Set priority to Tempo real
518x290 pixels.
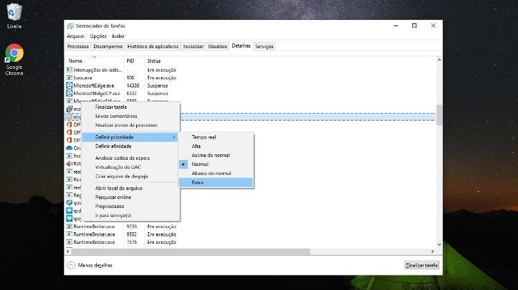point(204,137)
